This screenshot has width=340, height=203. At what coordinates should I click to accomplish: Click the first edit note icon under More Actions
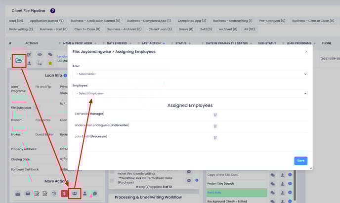click(x=37, y=194)
